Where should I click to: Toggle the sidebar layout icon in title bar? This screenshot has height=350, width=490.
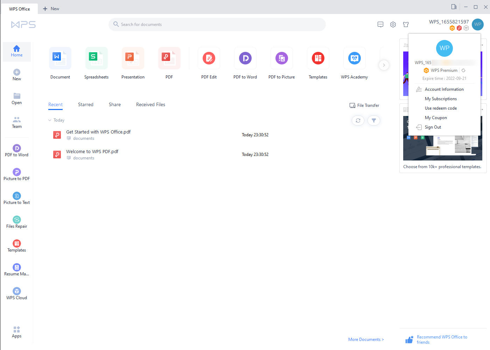tap(454, 7)
